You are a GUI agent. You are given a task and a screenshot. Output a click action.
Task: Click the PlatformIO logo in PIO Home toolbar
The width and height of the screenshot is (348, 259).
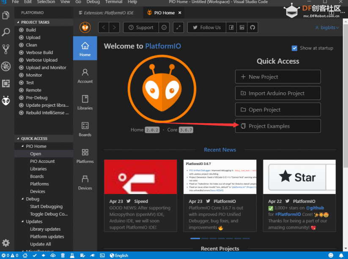tap(85, 27)
